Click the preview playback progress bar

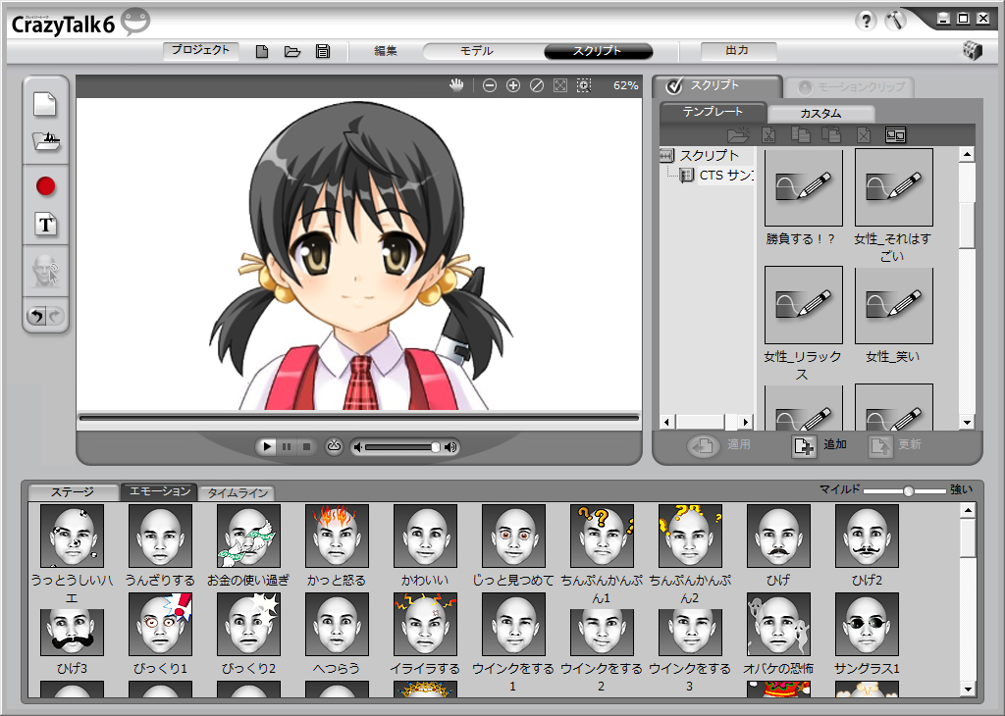359,418
